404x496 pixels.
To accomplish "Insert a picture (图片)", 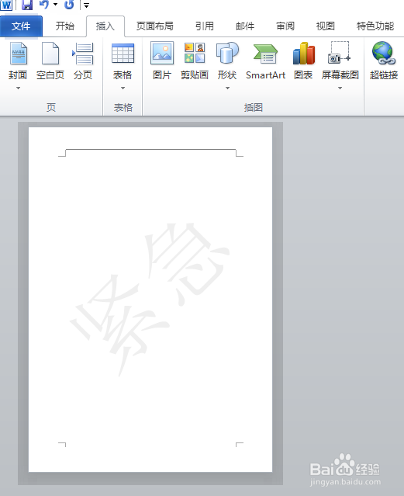I will (162, 61).
